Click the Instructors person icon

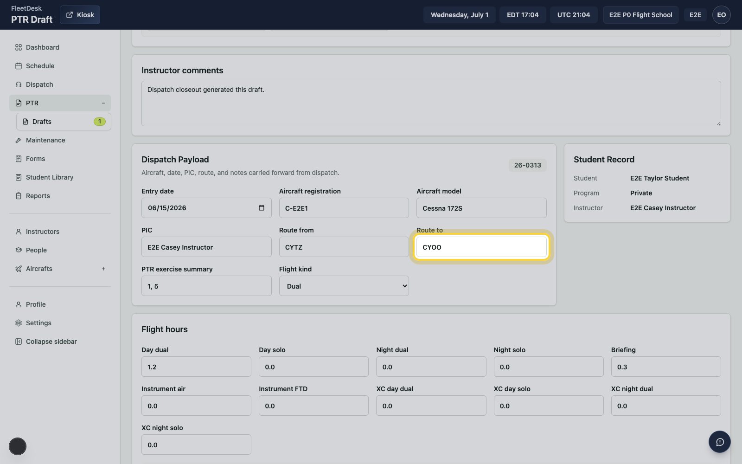click(19, 232)
